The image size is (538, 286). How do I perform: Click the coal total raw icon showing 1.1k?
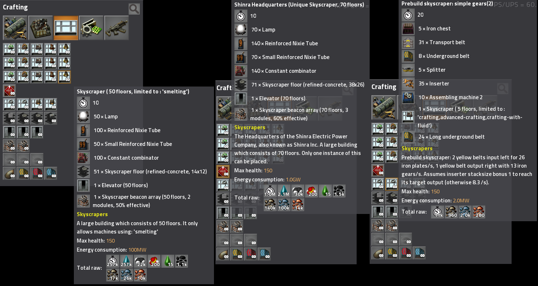(181, 261)
